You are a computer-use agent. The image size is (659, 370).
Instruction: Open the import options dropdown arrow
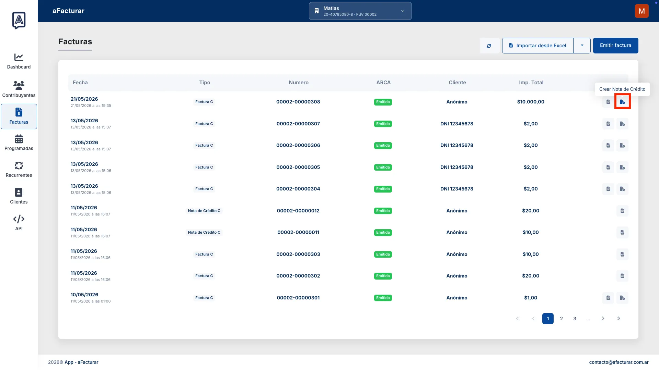[582, 46]
